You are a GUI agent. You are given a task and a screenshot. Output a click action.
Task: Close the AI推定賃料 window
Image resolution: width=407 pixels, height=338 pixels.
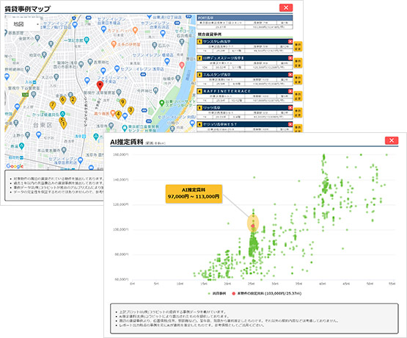[392, 140]
